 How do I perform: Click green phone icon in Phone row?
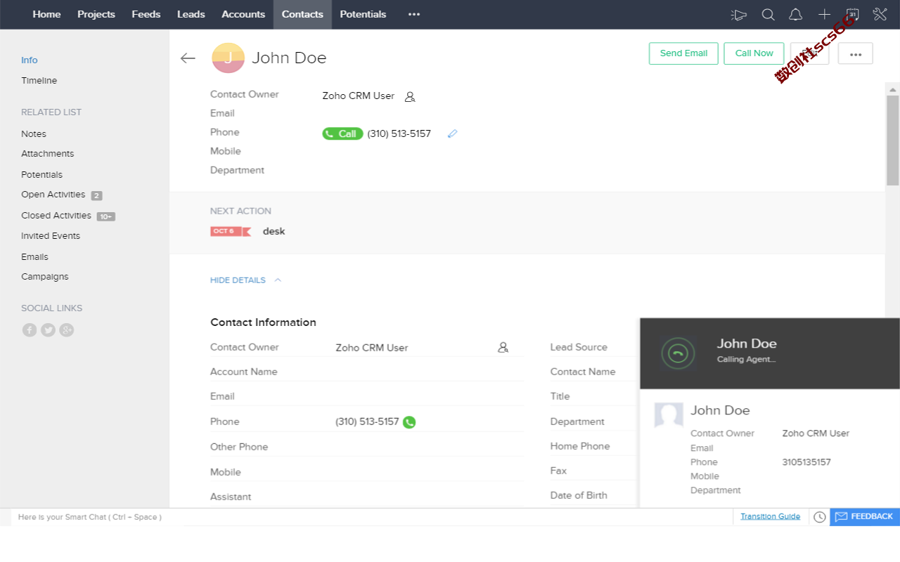pyautogui.click(x=409, y=422)
